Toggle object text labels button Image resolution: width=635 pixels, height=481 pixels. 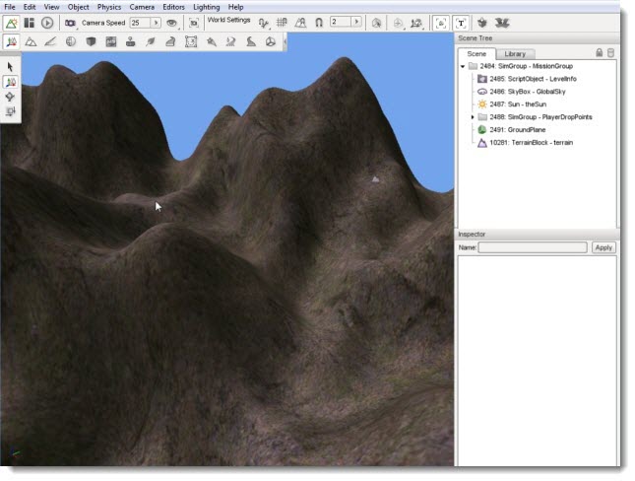[x=461, y=23]
